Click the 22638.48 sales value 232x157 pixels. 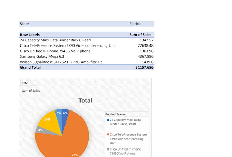point(145,45)
